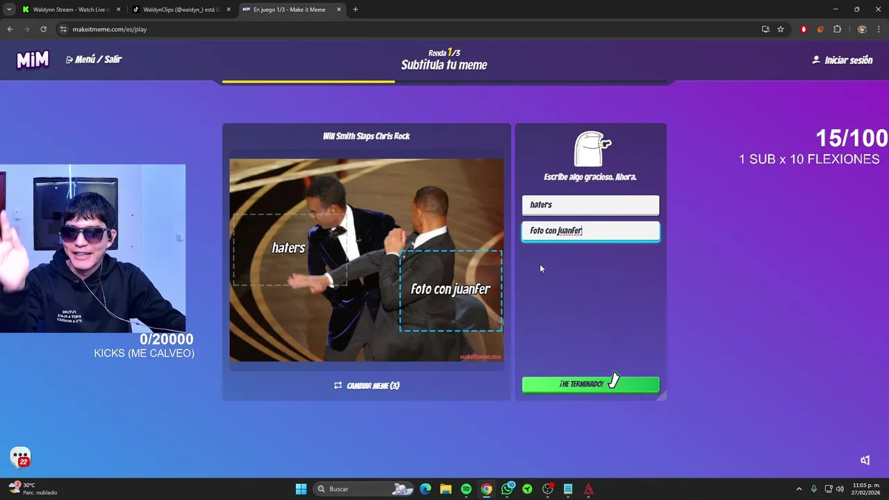889x500 pixels.
Task: Click the site info icon in address bar
Action: 63,29
